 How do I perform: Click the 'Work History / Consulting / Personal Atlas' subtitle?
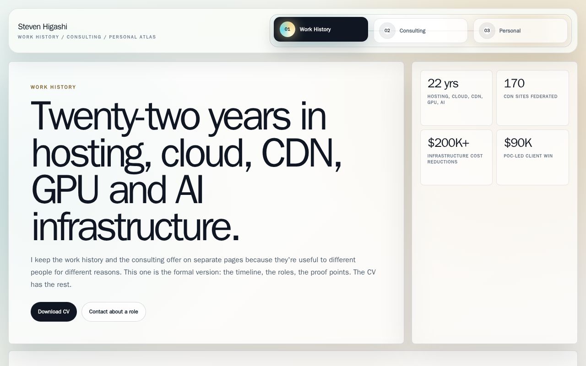pos(87,37)
